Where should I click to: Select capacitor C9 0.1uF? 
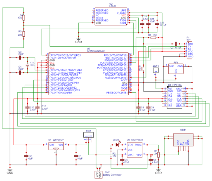[148, 108]
